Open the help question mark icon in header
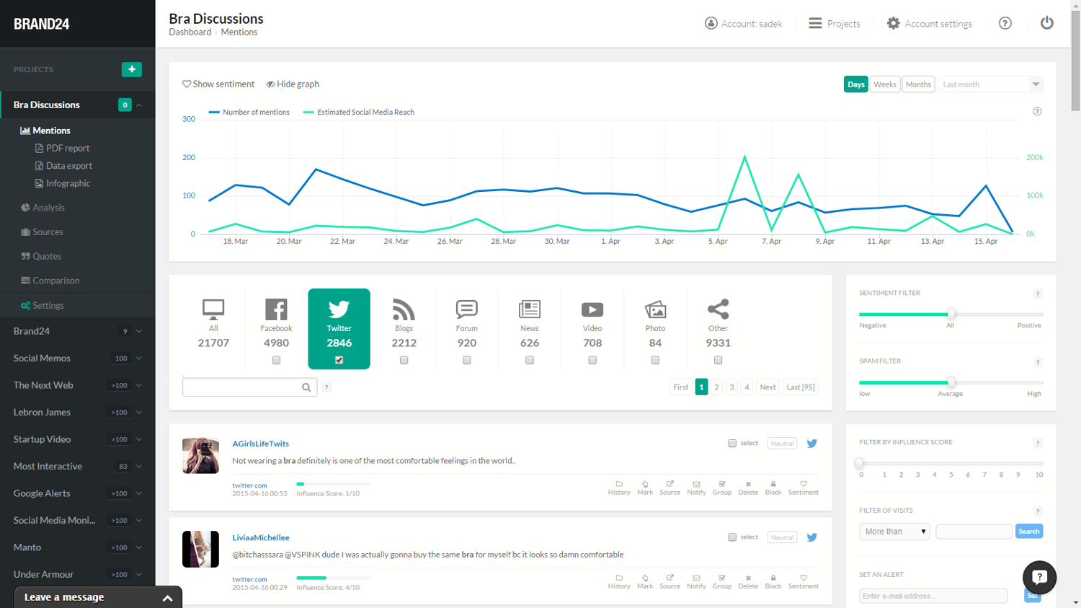The height and width of the screenshot is (608, 1081). 1005,23
